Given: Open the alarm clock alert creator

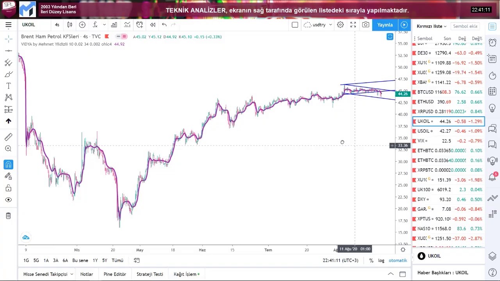Looking at the screenshot, I should click(139, 25).
